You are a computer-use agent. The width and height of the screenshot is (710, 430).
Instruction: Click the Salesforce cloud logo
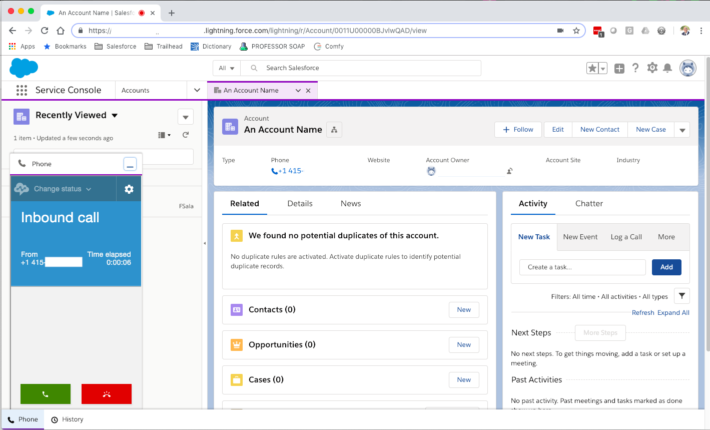(24, 68)
